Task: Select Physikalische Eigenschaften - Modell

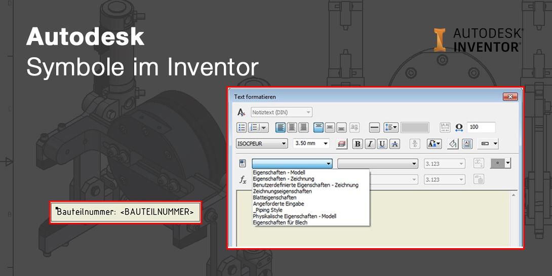Action: click(x=294, y=216)
